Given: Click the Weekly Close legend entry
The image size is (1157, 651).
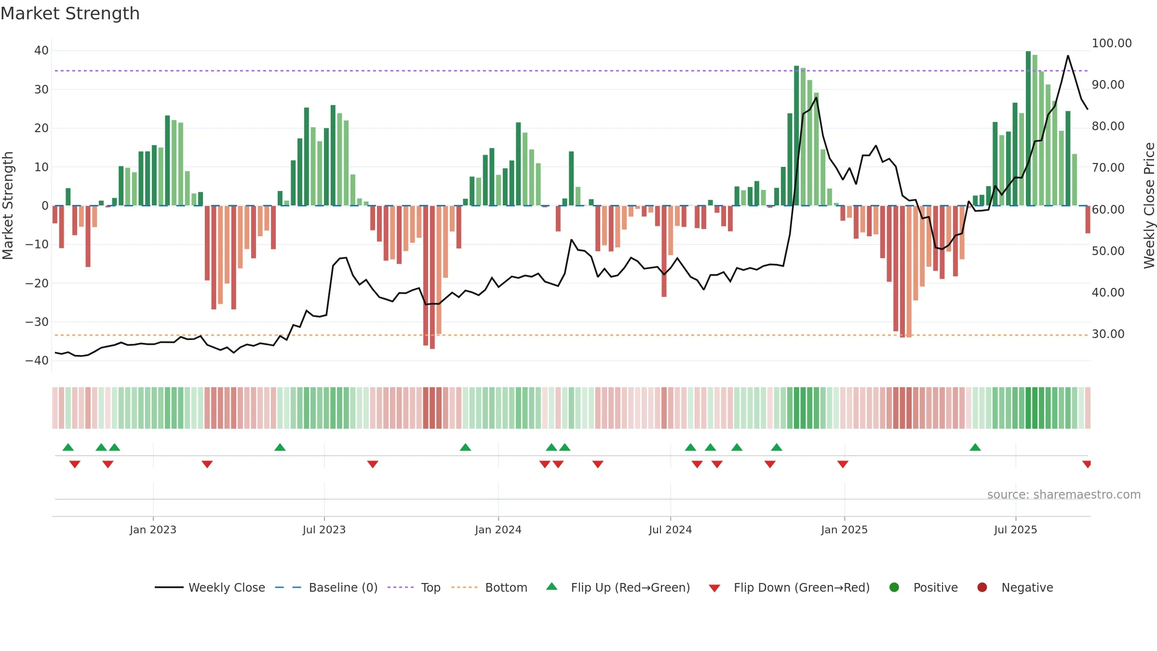Looking at the screenshot, I should [x=210, y=587].
